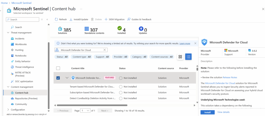Uncheck the Microsoft Defender for Cloud row checkbox
265x116 pixels.
58,78
